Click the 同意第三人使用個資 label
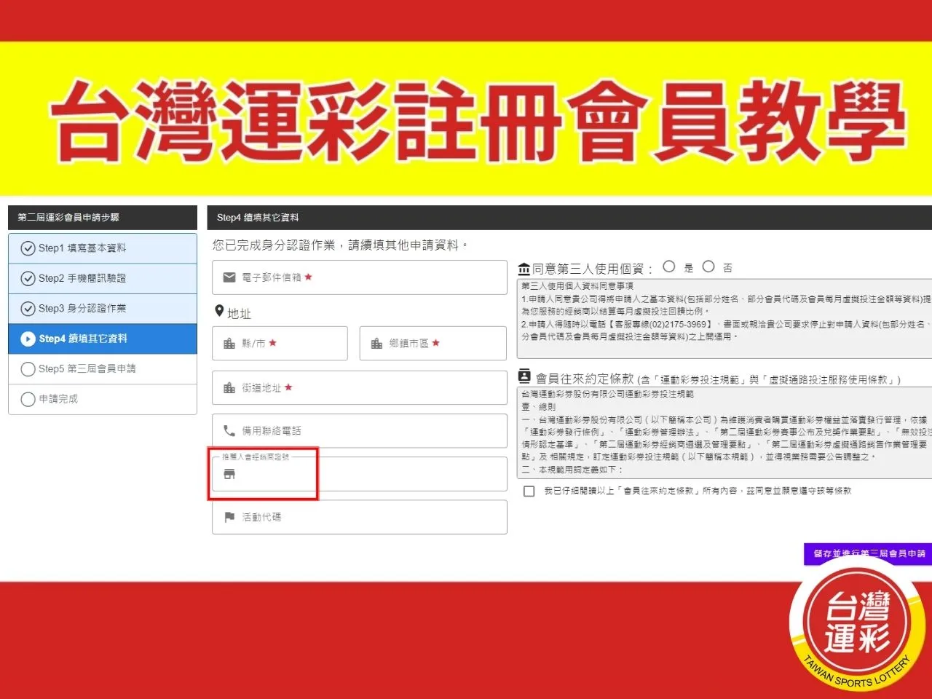This screenshot has height=699, width=932. click(x=591, y=269)
